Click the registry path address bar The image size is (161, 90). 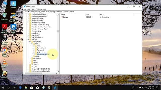click(x=83, y=12)
